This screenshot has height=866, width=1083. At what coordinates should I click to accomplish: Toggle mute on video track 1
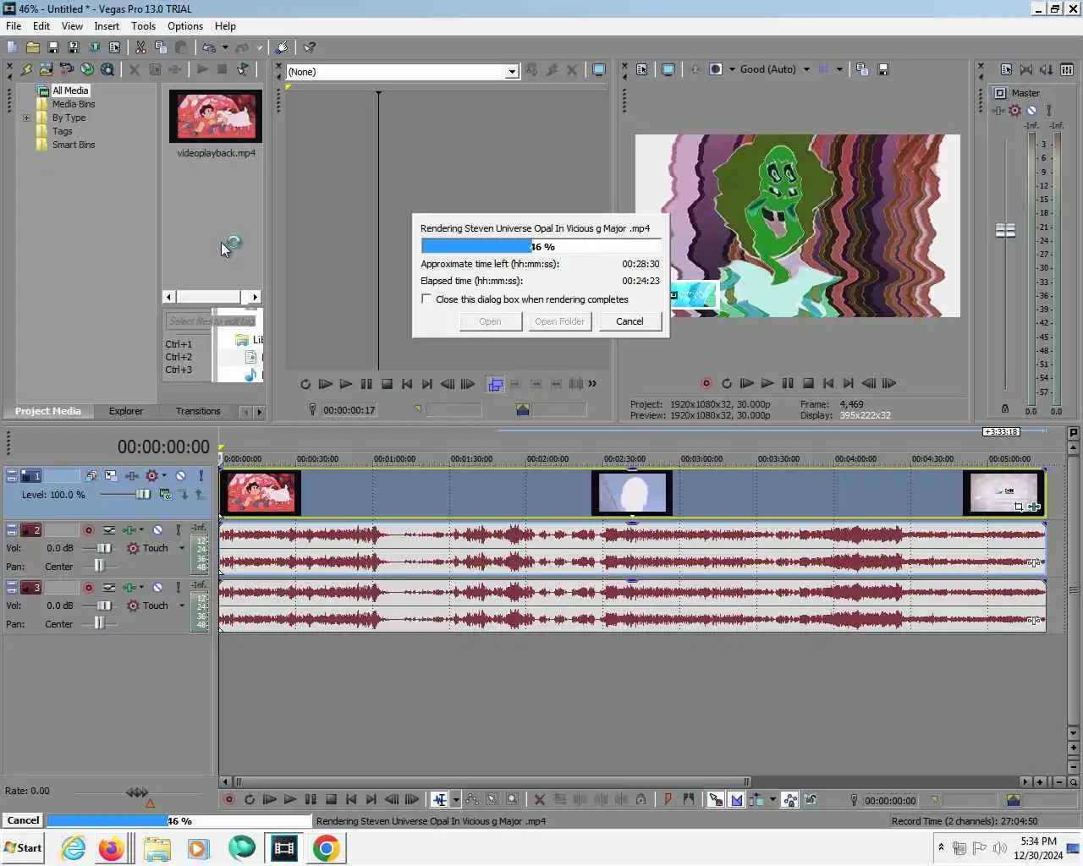point(180,476)
